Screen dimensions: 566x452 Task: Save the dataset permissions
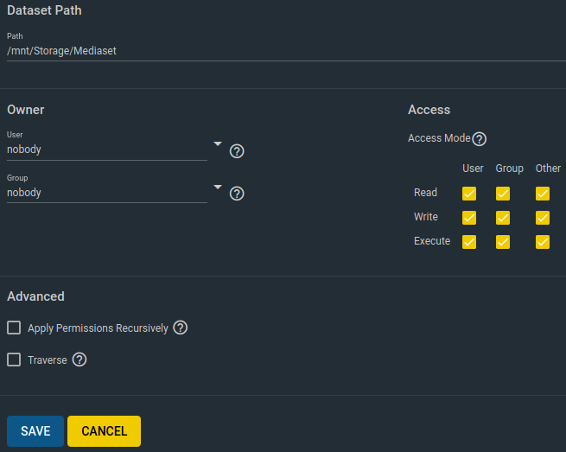pos(35,431)
